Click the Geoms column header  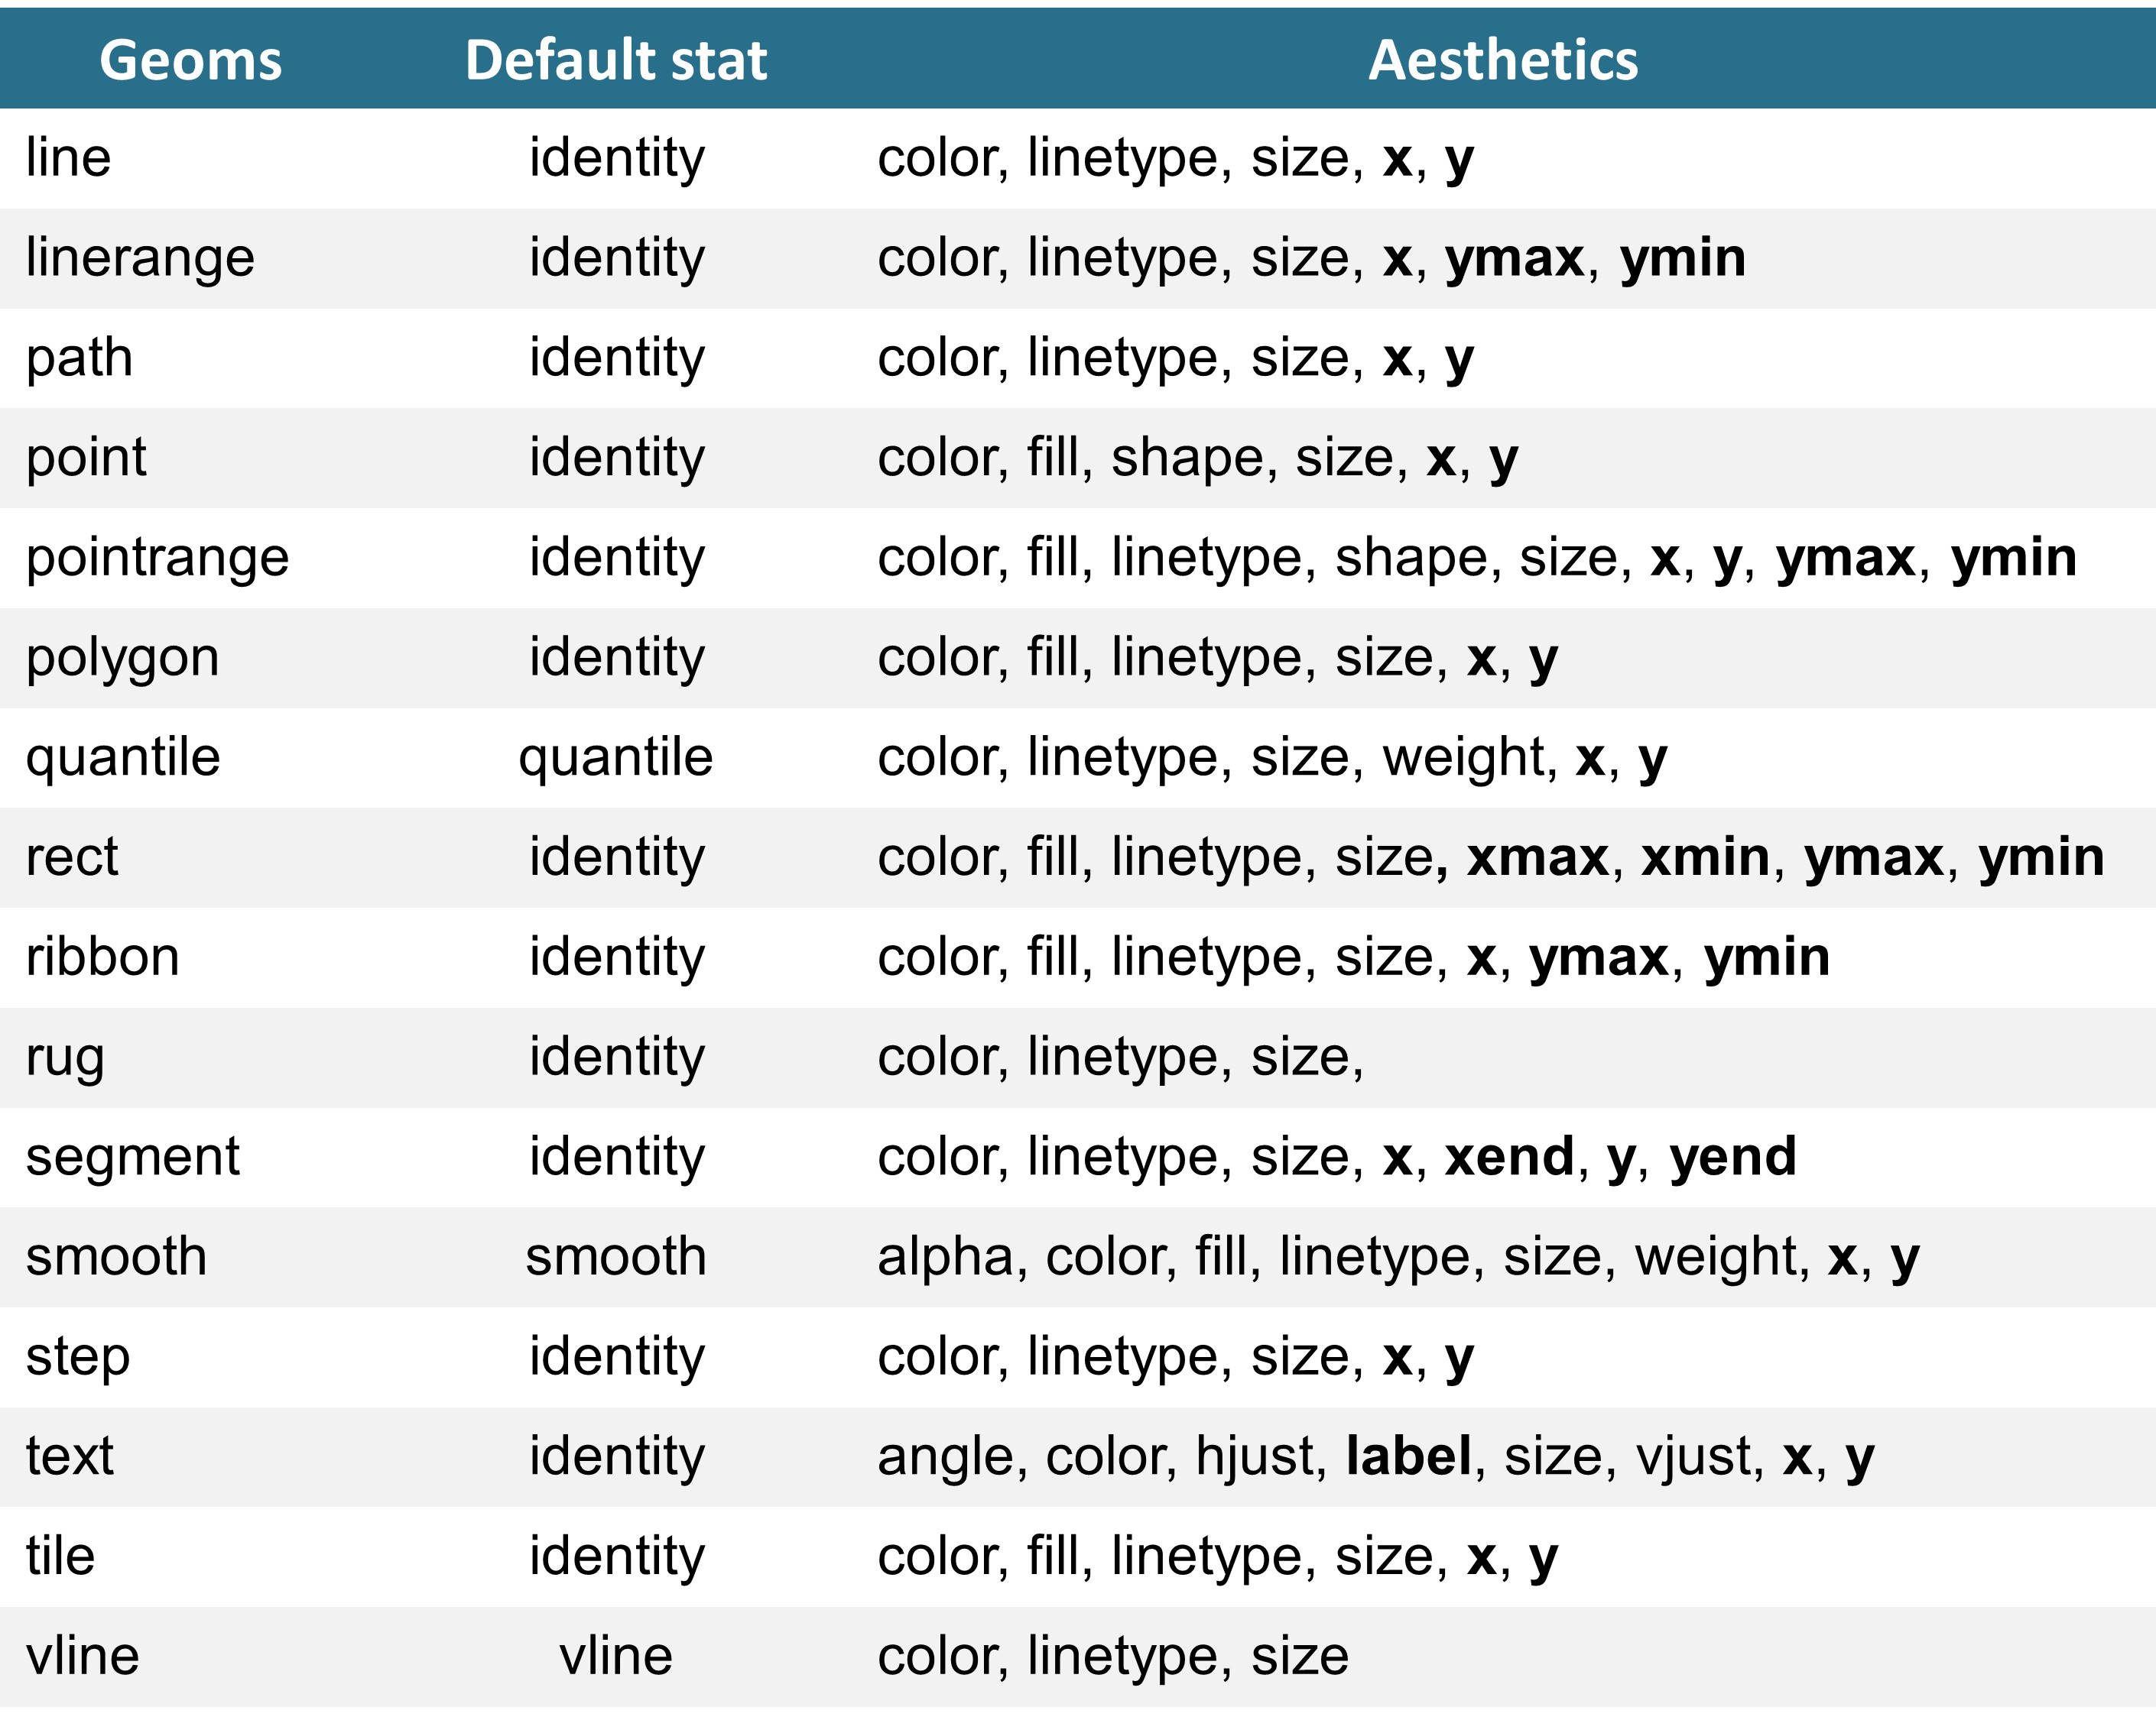190,60
